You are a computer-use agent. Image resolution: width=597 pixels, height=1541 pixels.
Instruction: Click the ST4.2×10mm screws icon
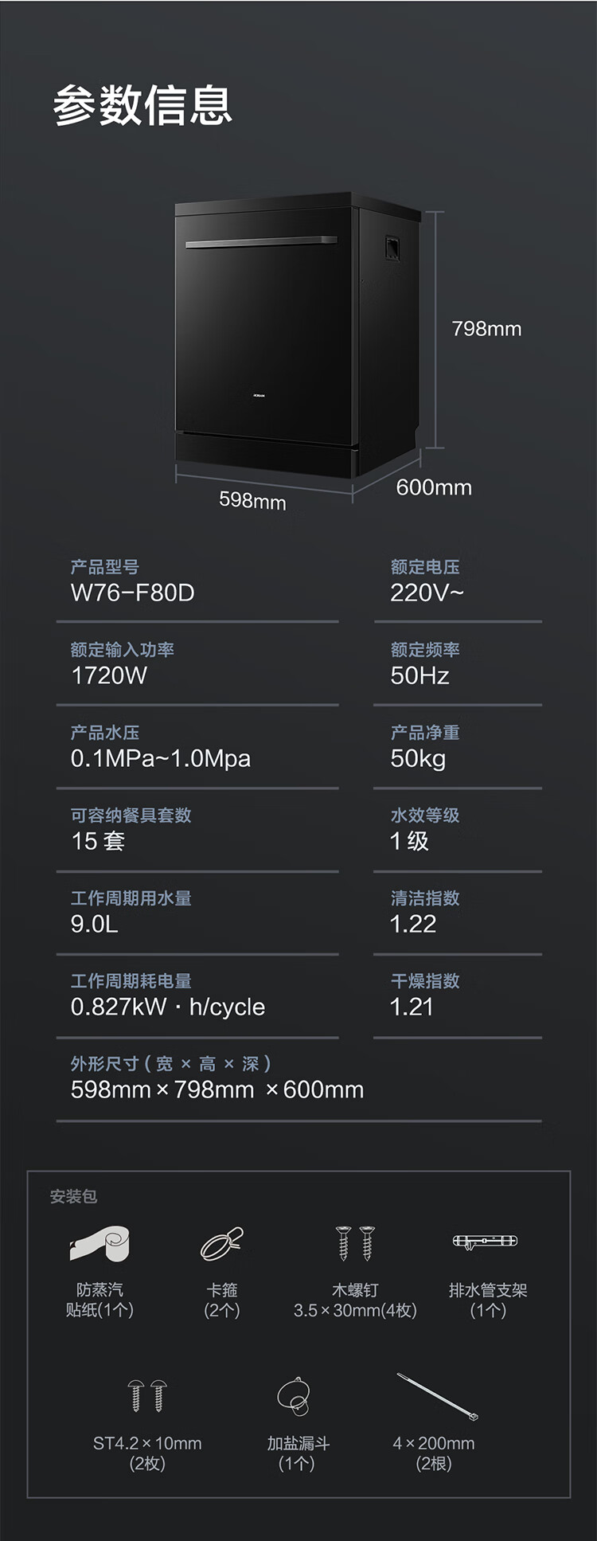tap(147, 1396)
